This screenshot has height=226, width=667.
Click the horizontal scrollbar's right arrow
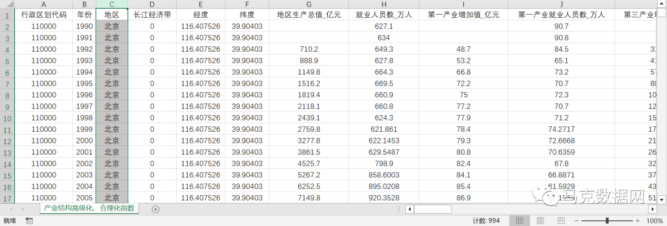(x=653, y=209)
